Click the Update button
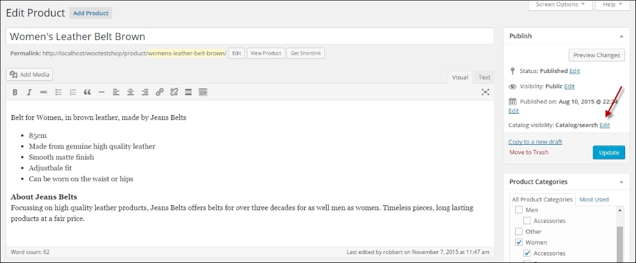This screenshot has width=636, height=263. (609, 152)
